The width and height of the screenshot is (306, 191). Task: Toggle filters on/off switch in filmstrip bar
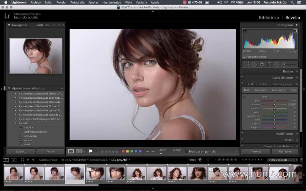click(301, 159)
